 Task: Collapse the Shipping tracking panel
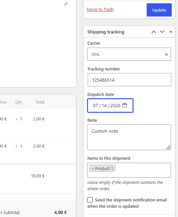[171, 32]
